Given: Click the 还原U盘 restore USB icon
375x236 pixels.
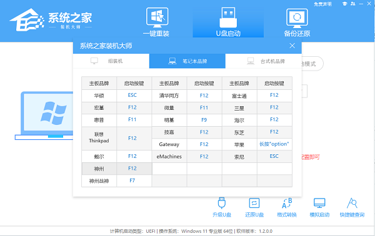Looking at the screenshot, I should pos(254,207).
